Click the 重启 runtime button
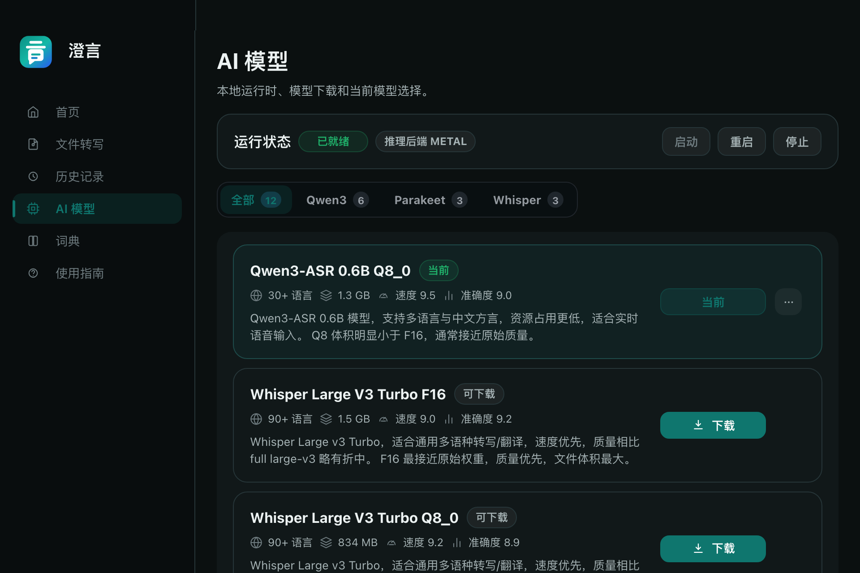Viewport: 860px width, 573px height. click(x=742, y=142)
